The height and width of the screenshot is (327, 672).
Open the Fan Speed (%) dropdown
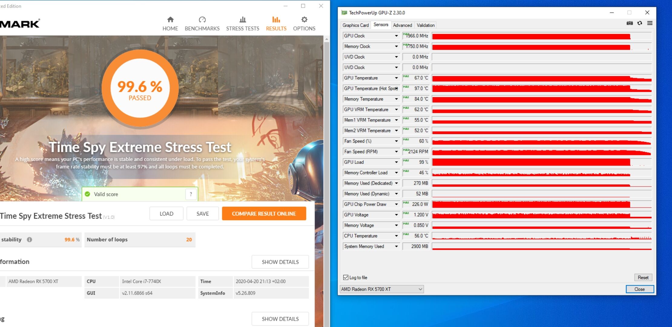pyautogui.click(x=396, y=141)
